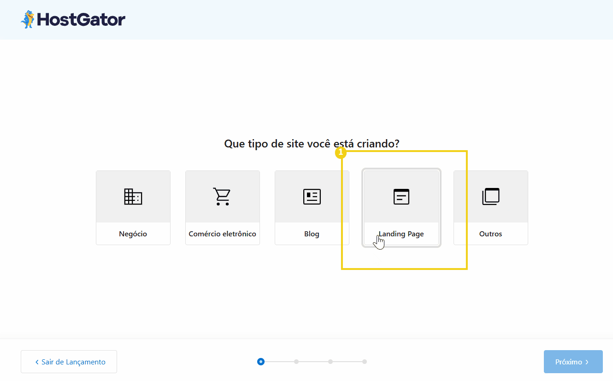Click the Próximo button
613x381 pixels.
[573, 362]
